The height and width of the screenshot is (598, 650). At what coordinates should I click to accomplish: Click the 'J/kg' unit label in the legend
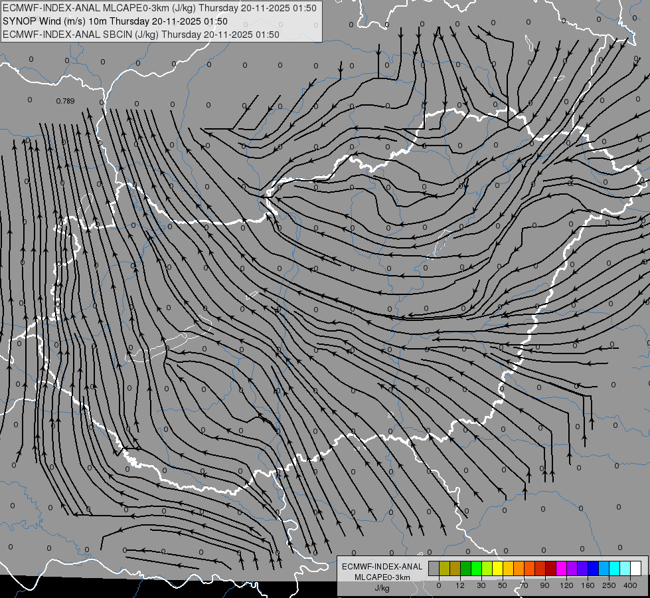382,588
